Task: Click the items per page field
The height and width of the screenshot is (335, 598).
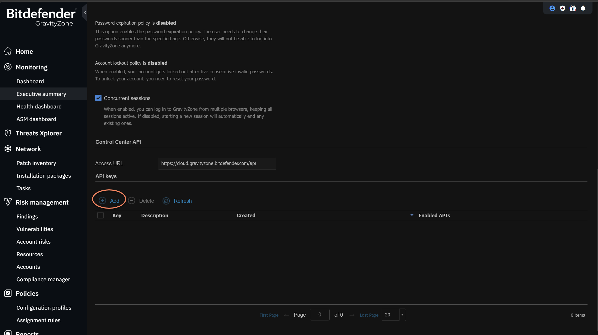Action: [390, 315]
